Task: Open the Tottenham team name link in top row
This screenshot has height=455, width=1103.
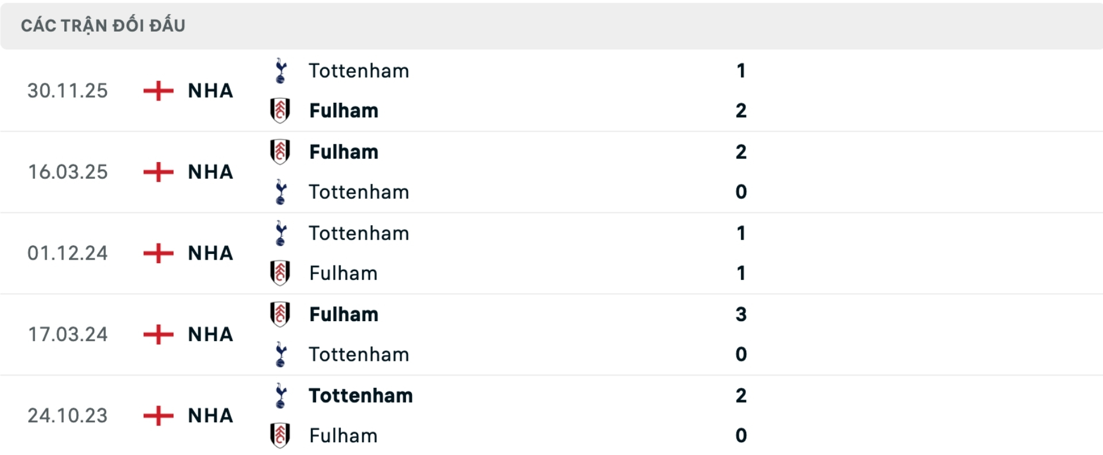Action: click(359, 70)
